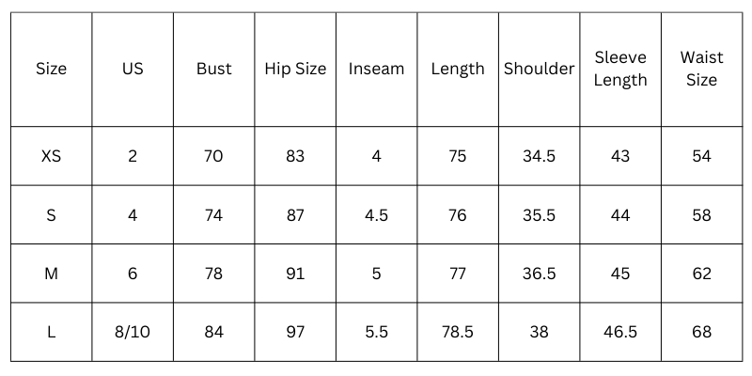Select the Hip Size header cell

click(x=295, y=69)
